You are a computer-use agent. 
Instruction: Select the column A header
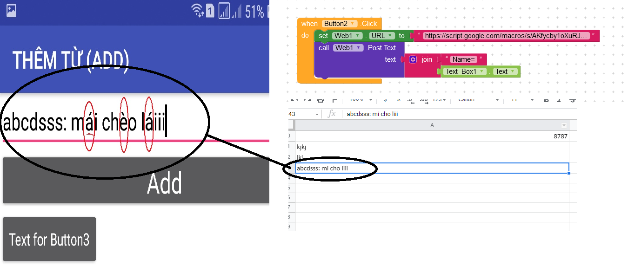coord(432,125)
